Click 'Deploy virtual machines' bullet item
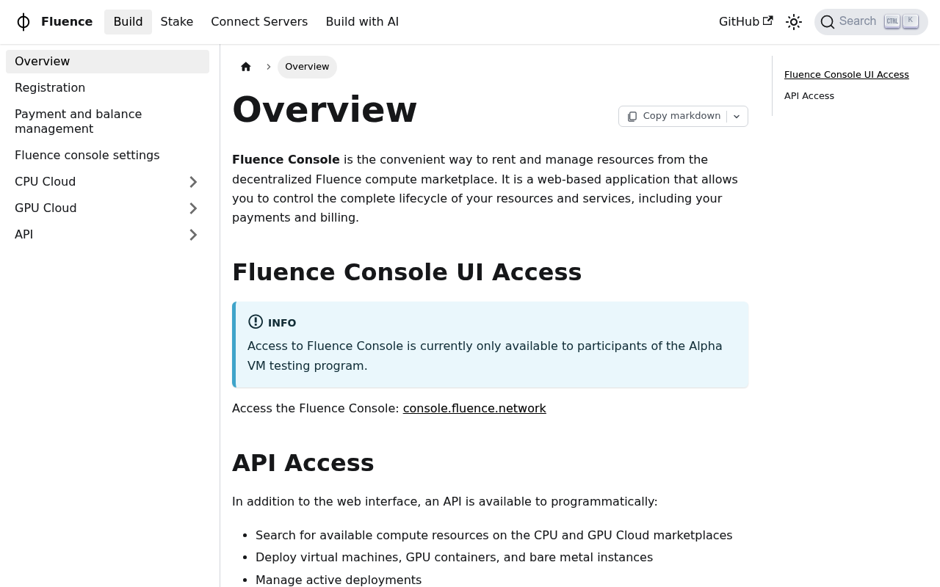The height and width of the screenshot is (587, 940). click(x=454, y=558)
